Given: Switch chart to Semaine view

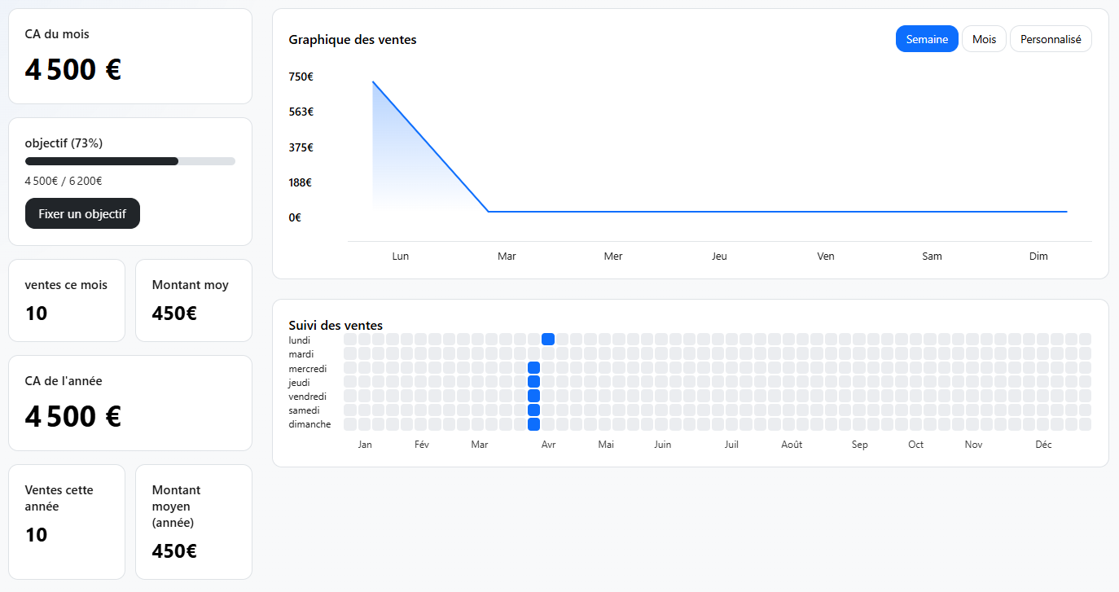Looking at the screenshot, I should (x=926, y=39).
